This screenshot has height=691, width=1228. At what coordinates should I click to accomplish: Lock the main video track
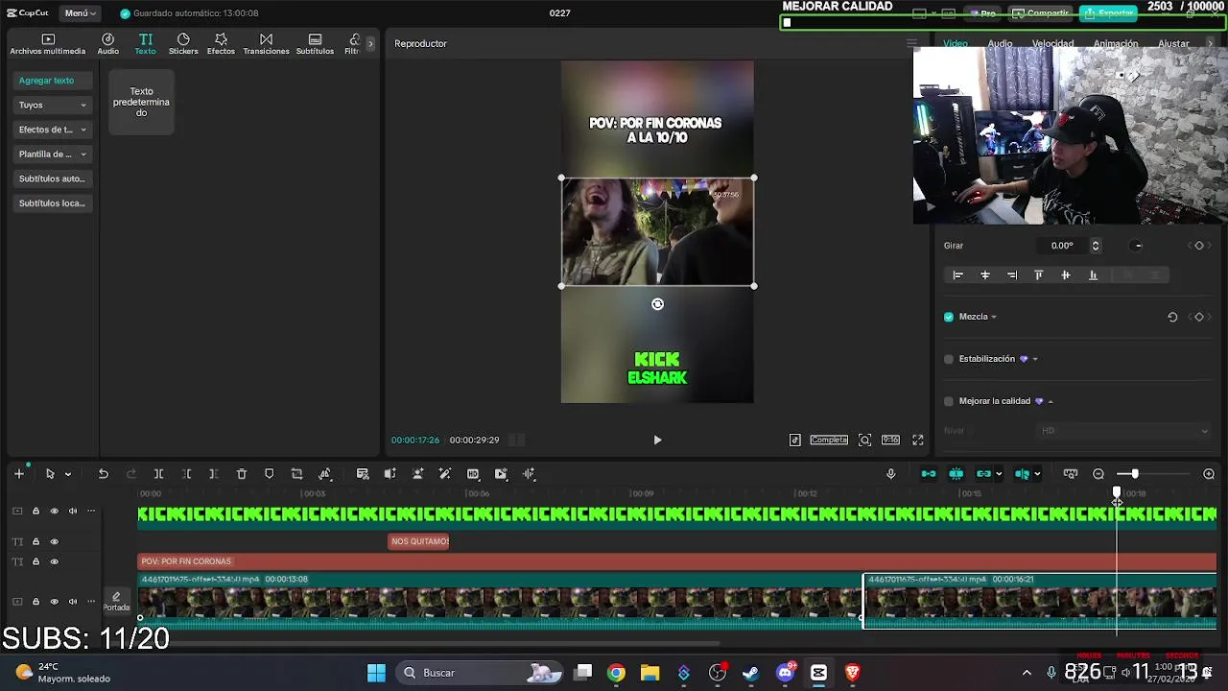point(35,602)
